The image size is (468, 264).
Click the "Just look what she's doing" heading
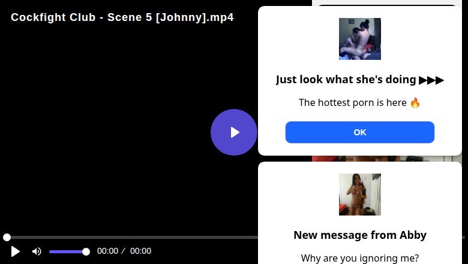click(346, 80)
